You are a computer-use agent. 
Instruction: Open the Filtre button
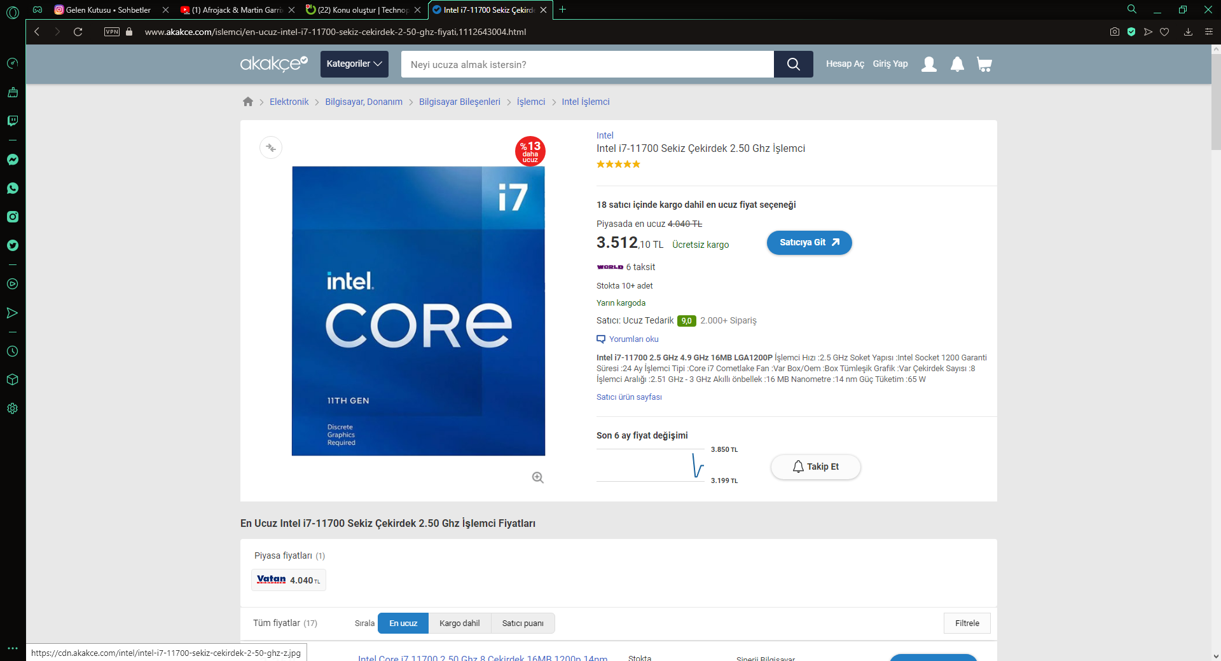pos(967,624)
